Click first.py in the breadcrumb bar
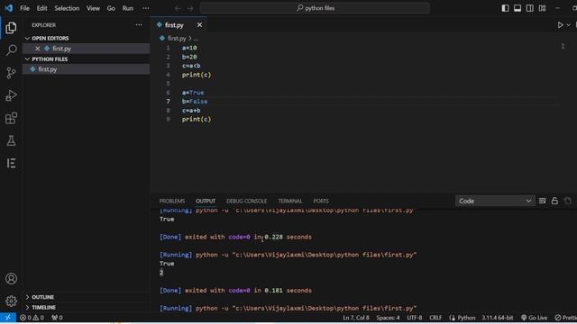Image resolution: width=577 pixels, height=324 pixels. (177, 38)
